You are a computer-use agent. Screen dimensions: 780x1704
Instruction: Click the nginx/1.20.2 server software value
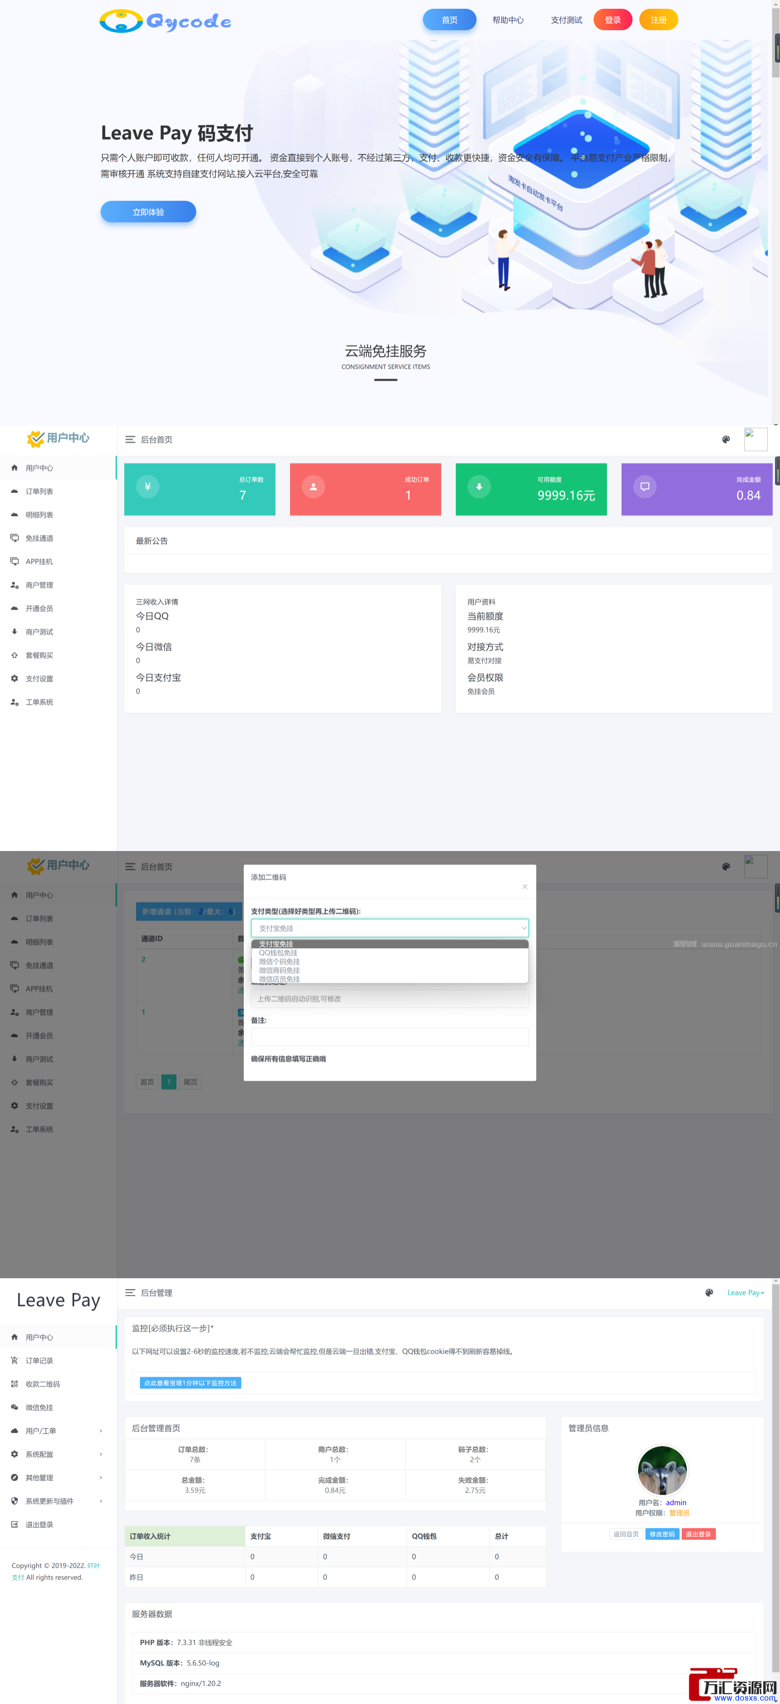[x=201, y=1684]
